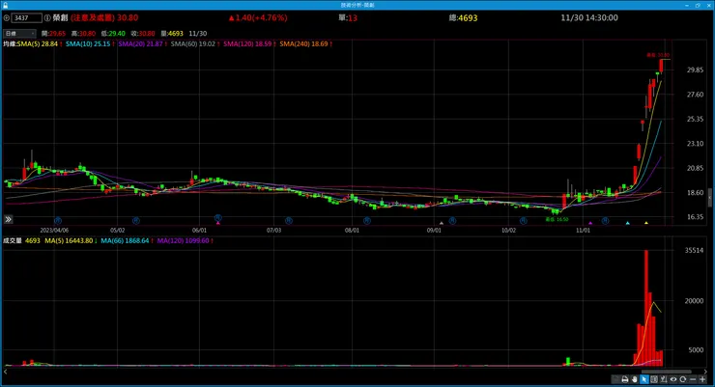The width and height of the screenshot is (715, 387).
Task: Zoom out with the minus icon
Action: point(693,379)
